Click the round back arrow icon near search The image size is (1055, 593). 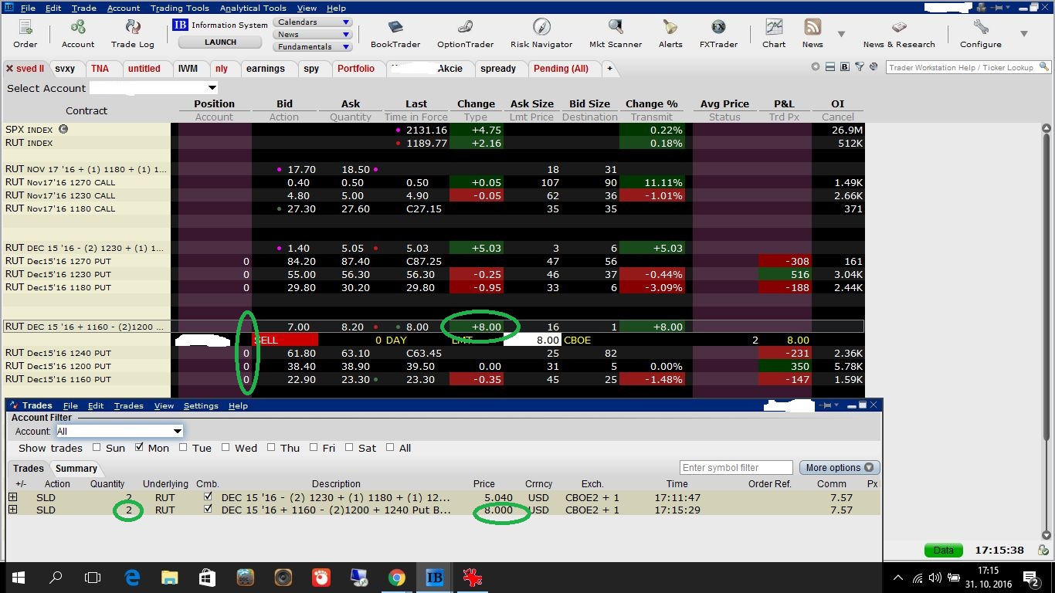[816, 67]
